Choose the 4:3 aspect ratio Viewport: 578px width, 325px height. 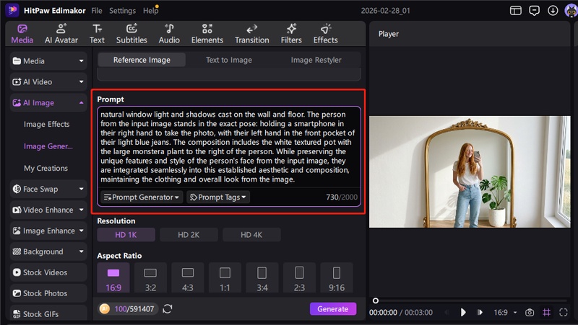click(188, 278)
